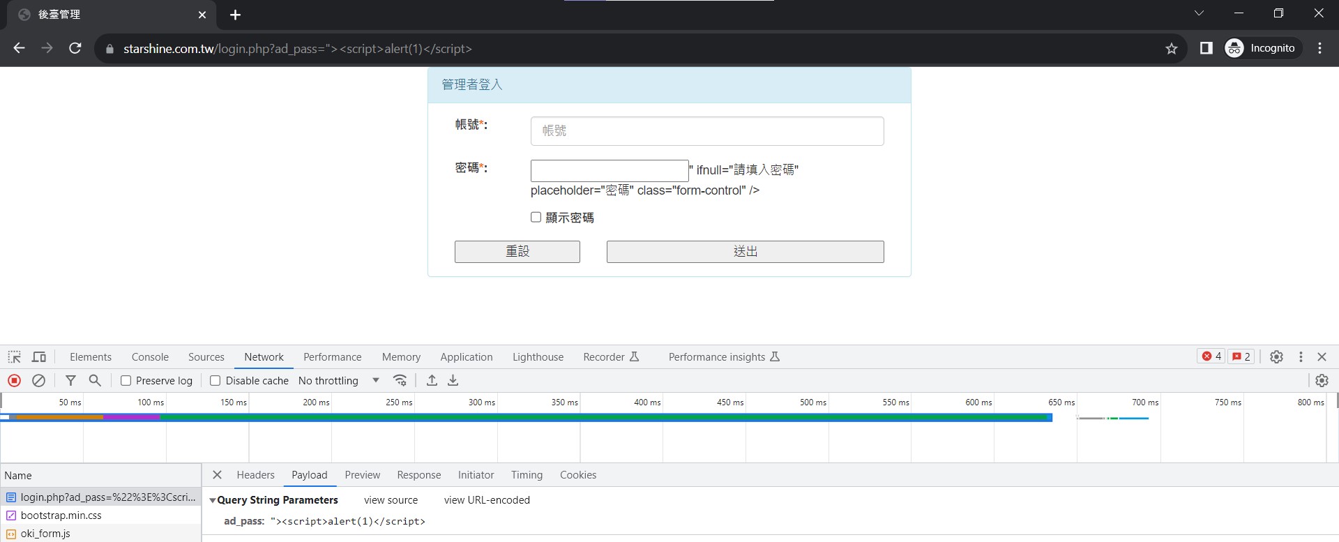The width and height of the screenshot is (1339, 542).
Task: Switch to the Headers detail tab
Action: pyautogui.click(x=255, y=475)
